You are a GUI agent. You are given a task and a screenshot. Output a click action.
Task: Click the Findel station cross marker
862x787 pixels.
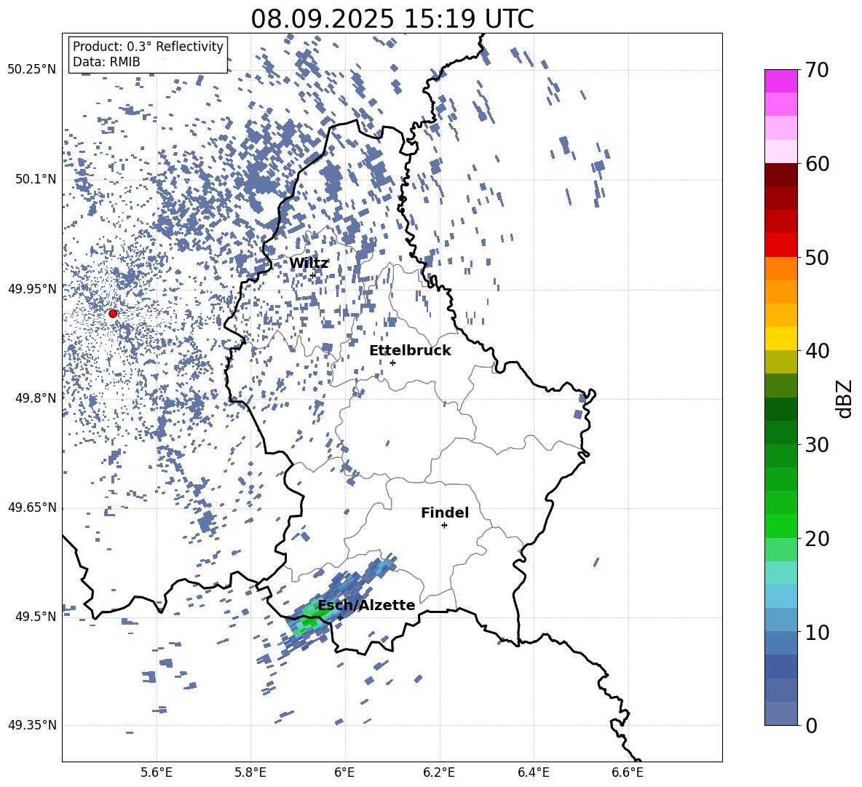(x=444, y=526)
